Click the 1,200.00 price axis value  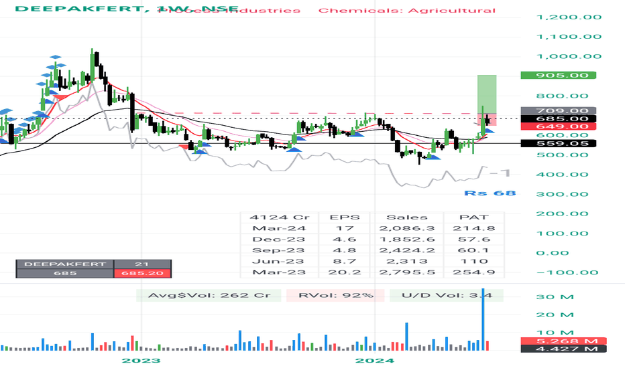point(569,17)
